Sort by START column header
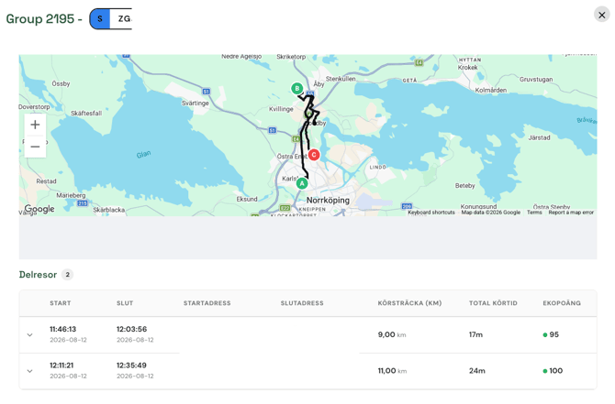615x404 pixels. coord(60,303)
